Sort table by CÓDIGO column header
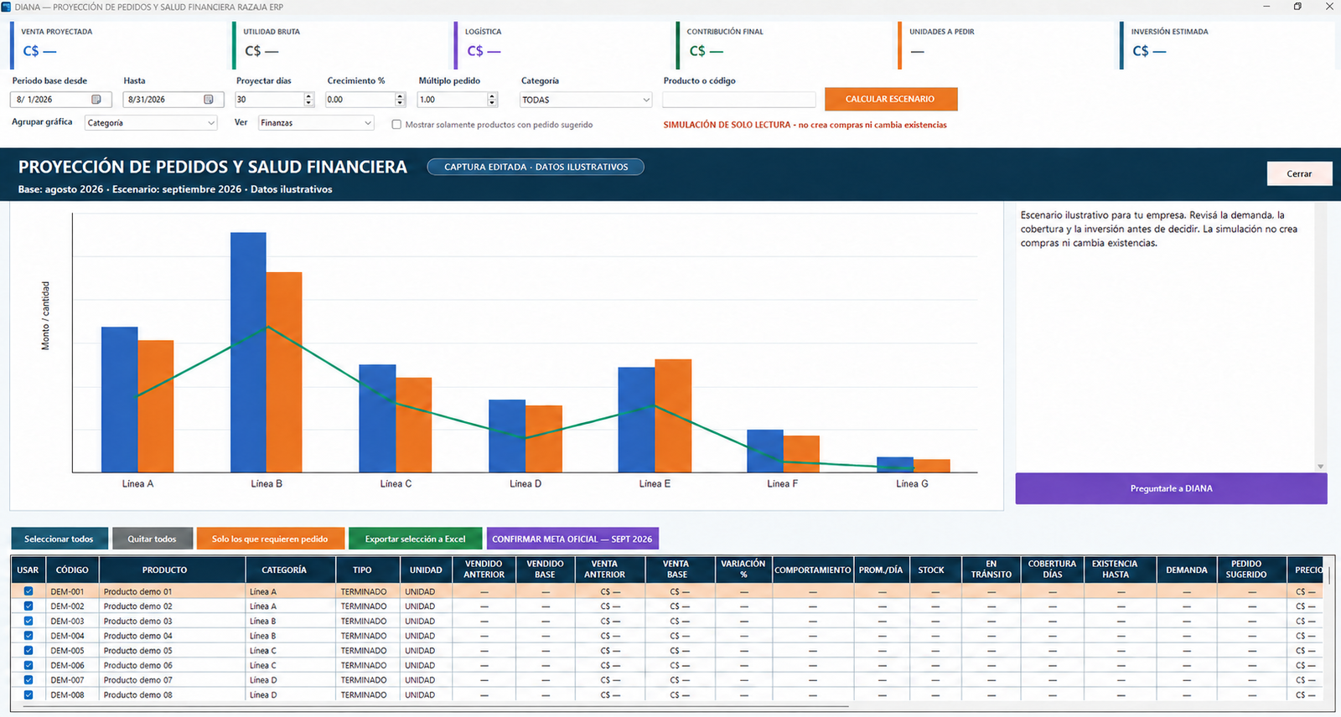 pos(72,570)
